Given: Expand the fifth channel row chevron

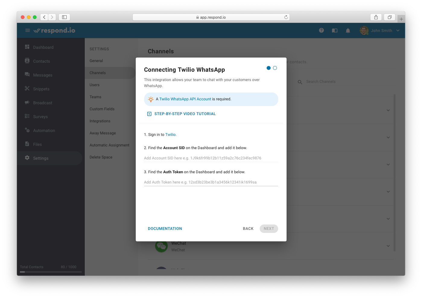Looking at the screenshot, I should tap(388, 219).
